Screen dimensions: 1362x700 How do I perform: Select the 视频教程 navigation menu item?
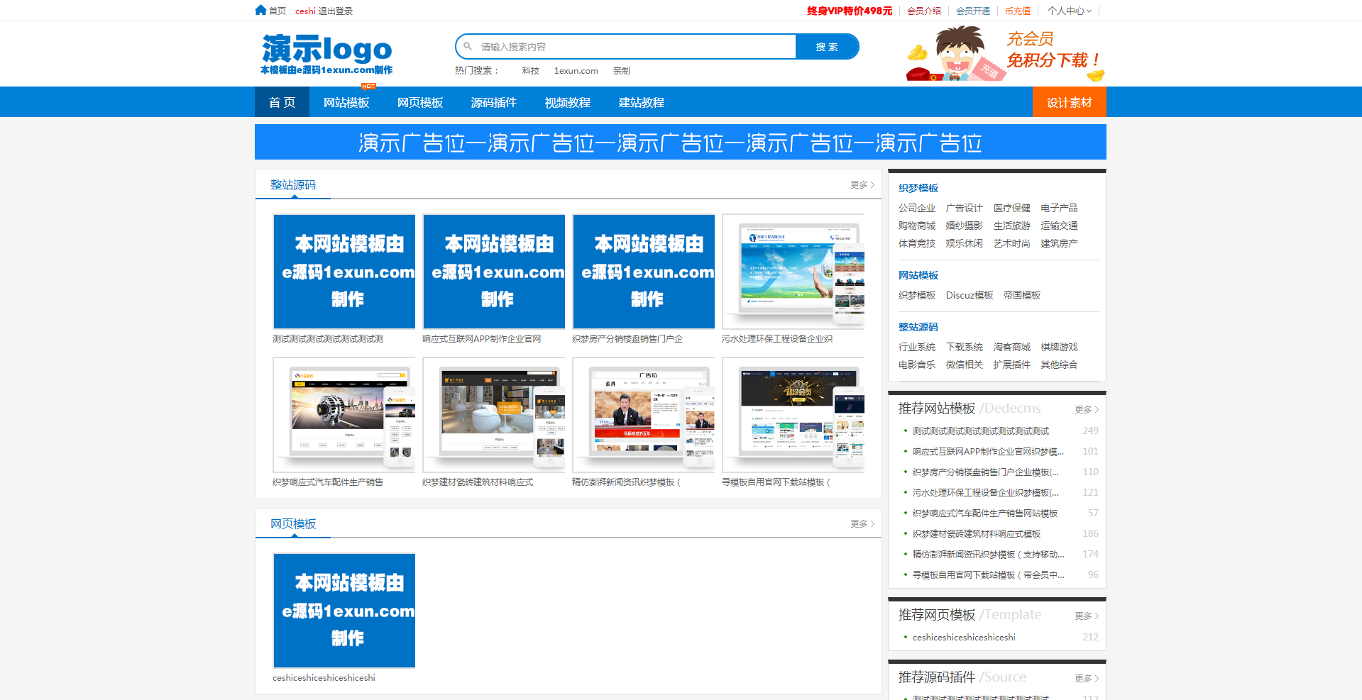(x=568, y=103)
